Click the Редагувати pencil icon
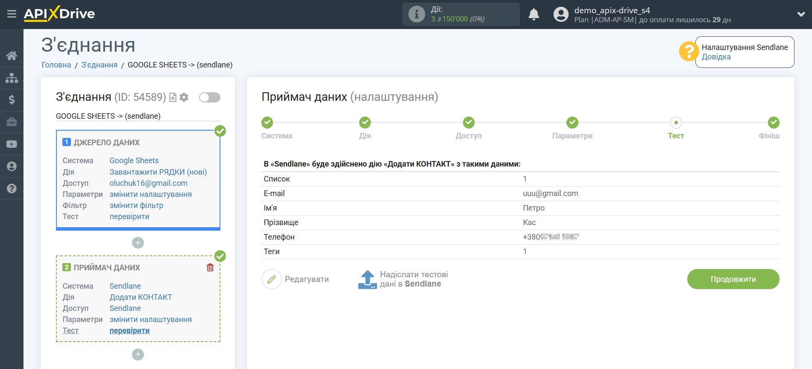Viewport: 812px width, 369px height. coord(272,279)
